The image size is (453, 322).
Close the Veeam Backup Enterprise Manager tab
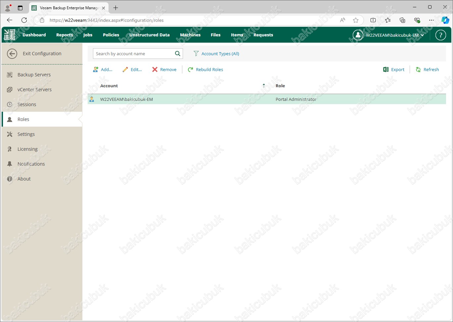(x=104, y=8)
